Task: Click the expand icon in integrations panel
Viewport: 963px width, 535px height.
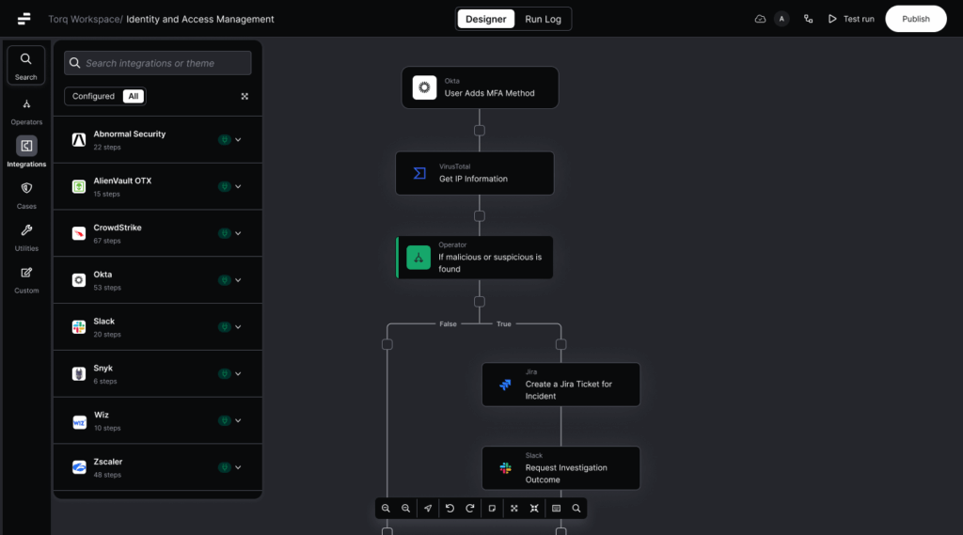Action: click(245, 96)
